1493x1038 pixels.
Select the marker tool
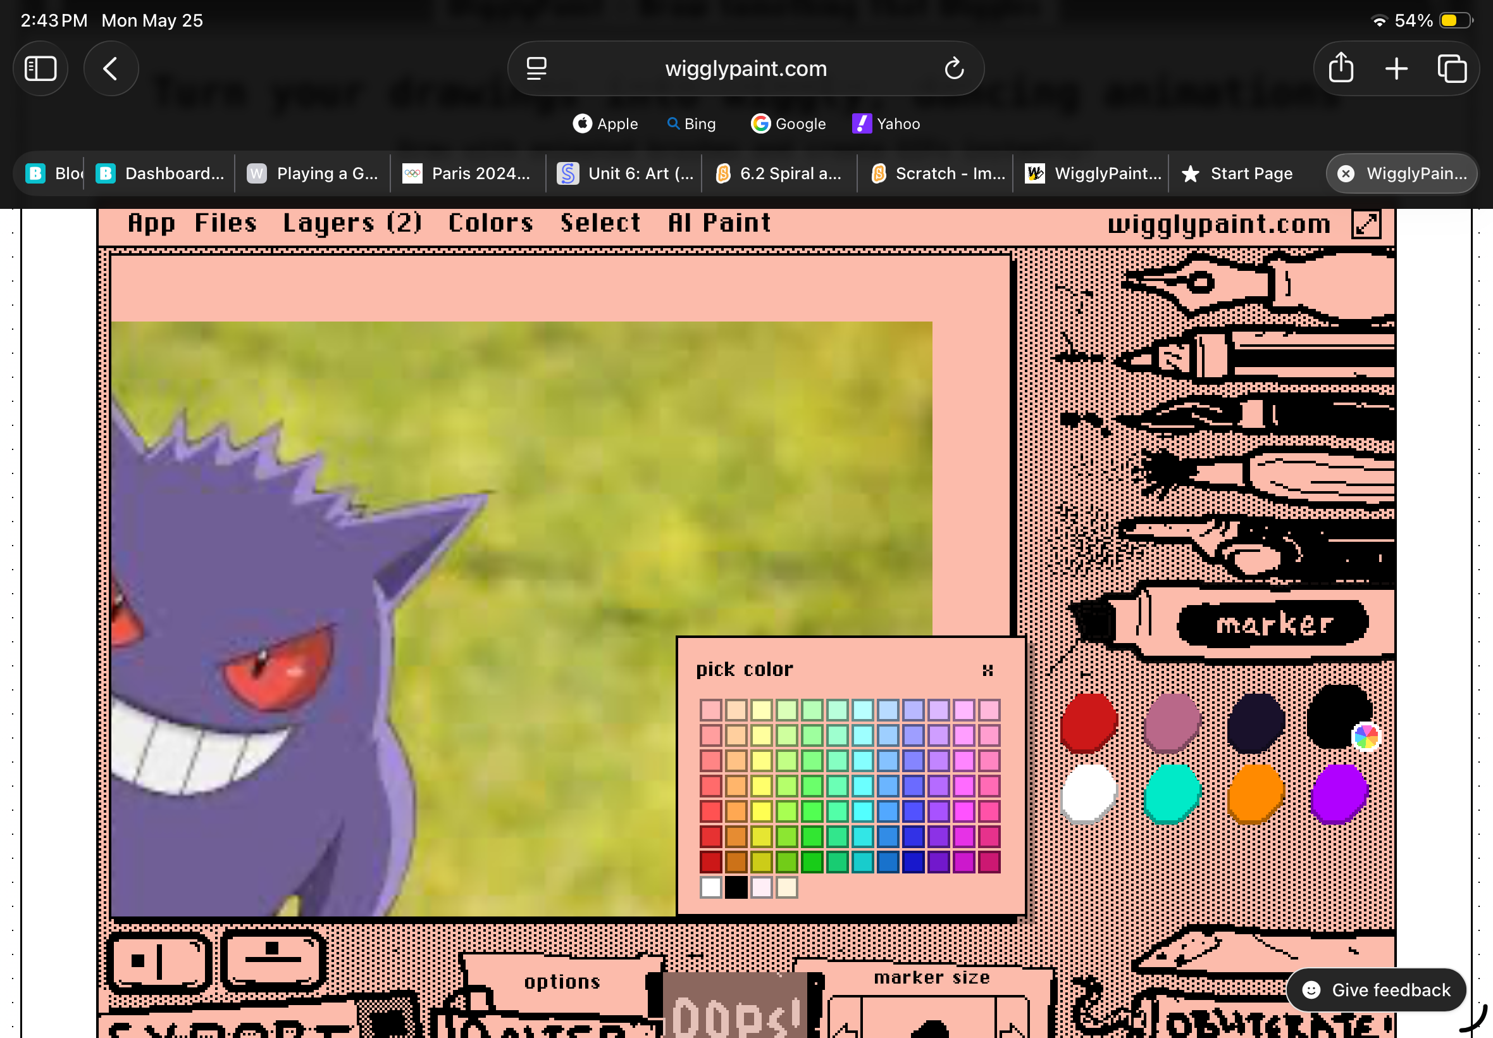[1232, 623]
